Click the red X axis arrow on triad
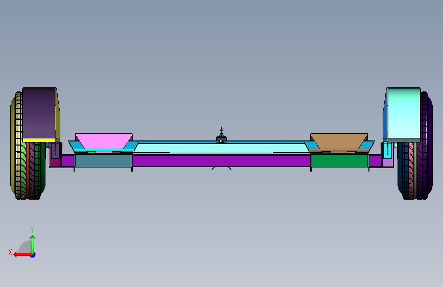 tap(22, 255)
